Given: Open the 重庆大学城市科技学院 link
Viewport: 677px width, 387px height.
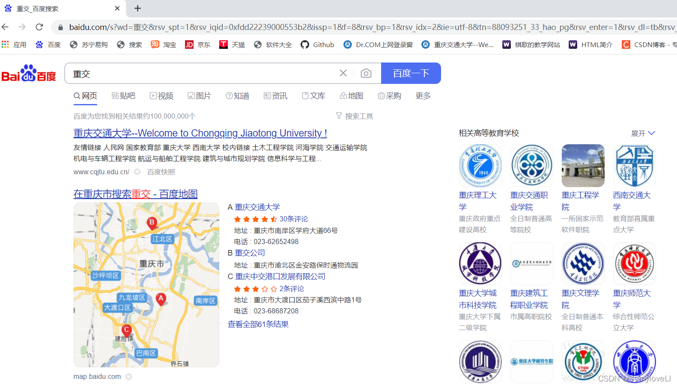Looking at the screenshot, I should (478, 299).
